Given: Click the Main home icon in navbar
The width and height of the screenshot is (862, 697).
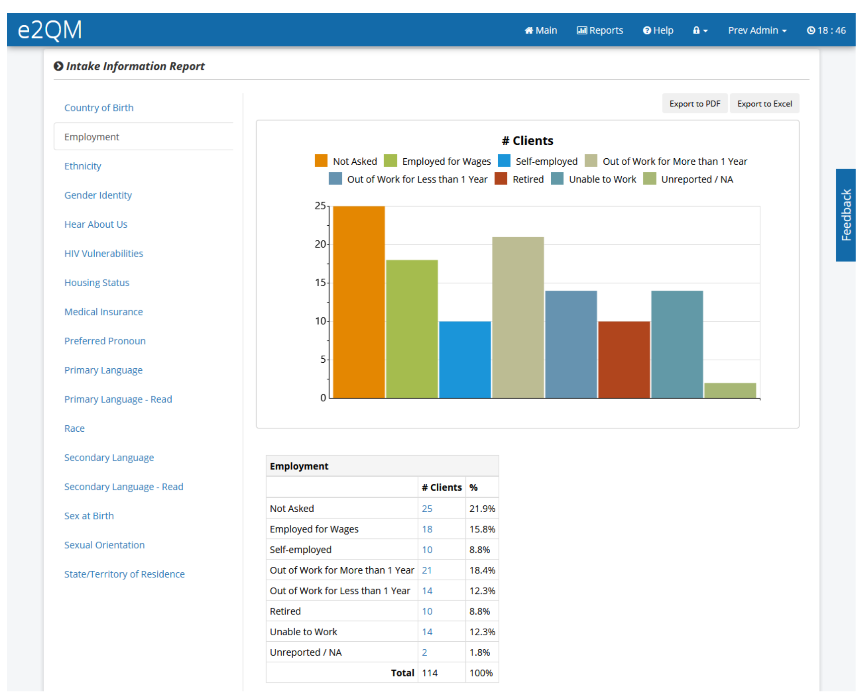Looking at the screenshot, I should (x=528, y=30).
